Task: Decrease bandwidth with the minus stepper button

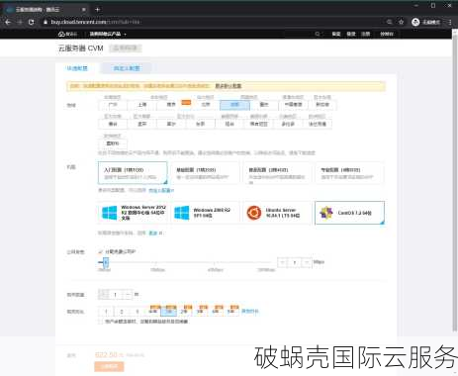Action: [x=282, y=262]
